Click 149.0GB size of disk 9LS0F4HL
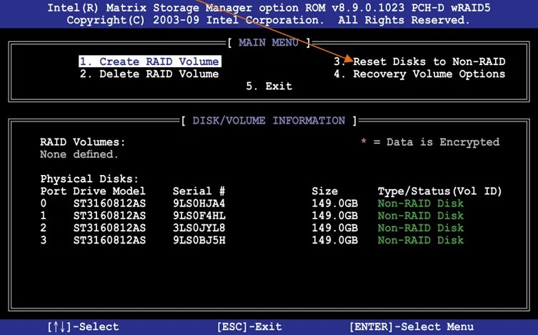The image size is (538, 335). click(334, 216)
